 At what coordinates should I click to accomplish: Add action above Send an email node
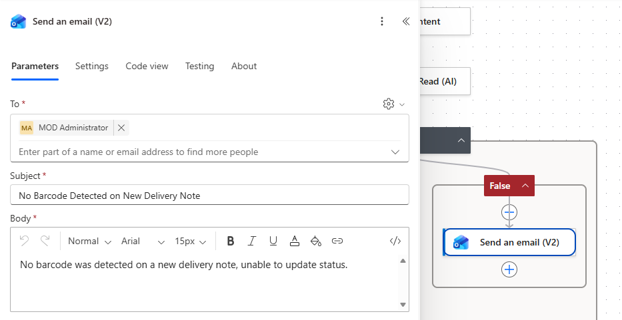509,212
